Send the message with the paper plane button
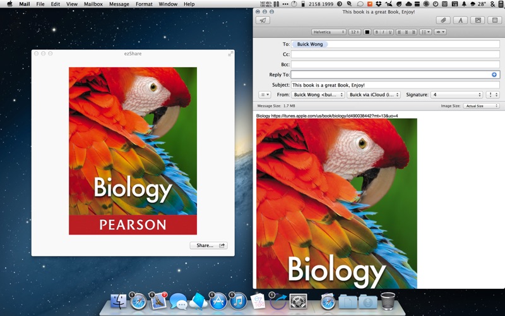 click(x=263, y=20)
